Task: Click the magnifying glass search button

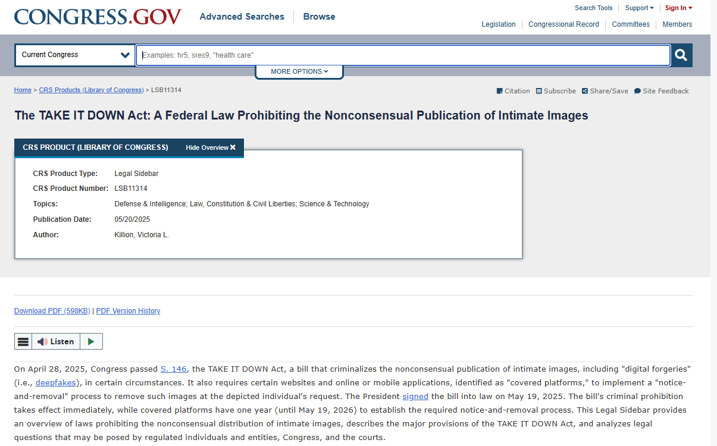Action: coord(681,55)
